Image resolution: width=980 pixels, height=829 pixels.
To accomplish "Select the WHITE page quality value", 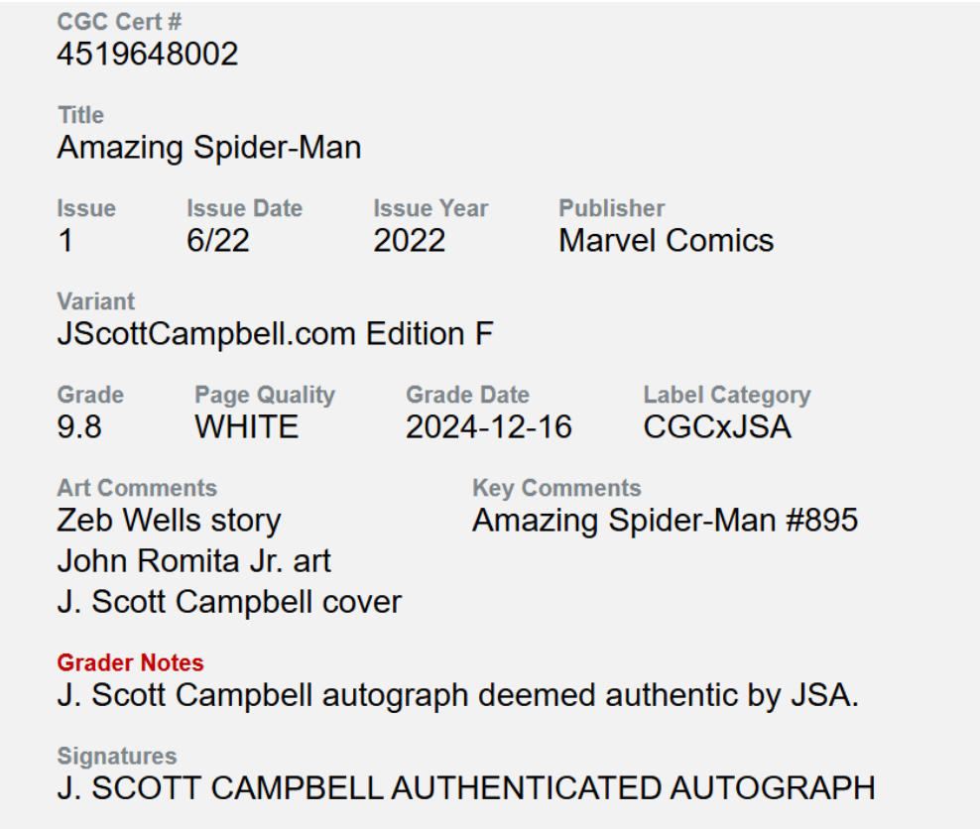I will point(246,427).
